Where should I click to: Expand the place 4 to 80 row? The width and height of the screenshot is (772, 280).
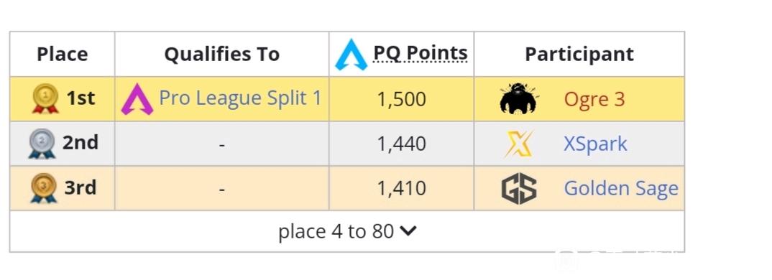click(347, 231)
